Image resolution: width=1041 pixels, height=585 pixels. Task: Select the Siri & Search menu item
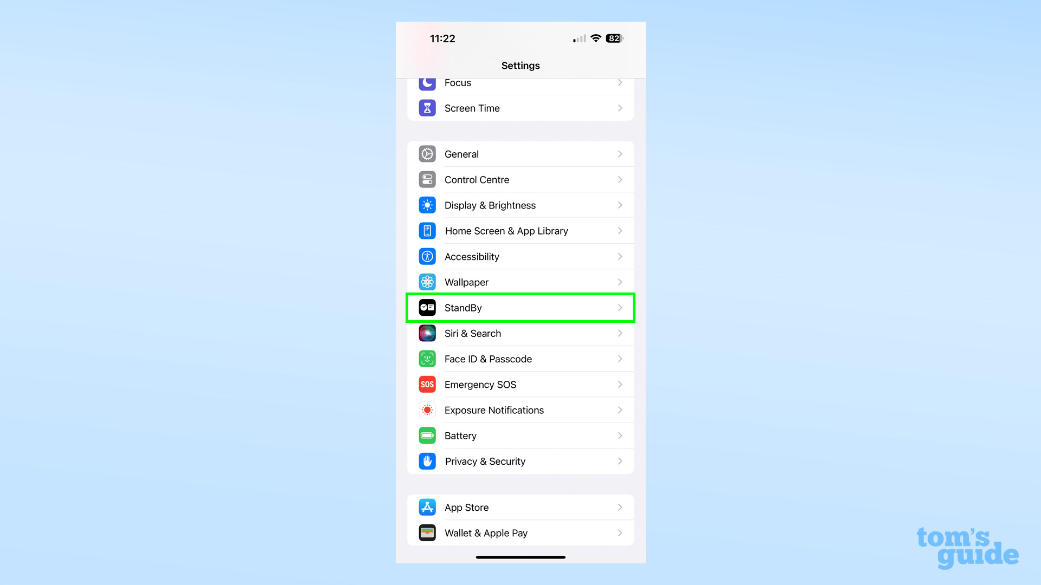click(x=520, y=333)
